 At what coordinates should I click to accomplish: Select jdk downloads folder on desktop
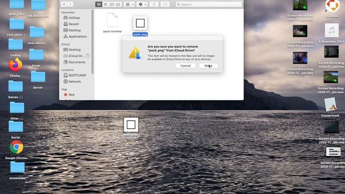click(38, 9)
